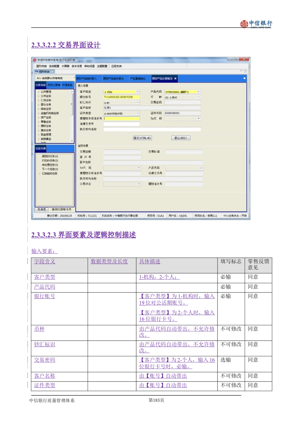Open the 系统配置 menu
The image size is (302, 428).
(54, 66)
